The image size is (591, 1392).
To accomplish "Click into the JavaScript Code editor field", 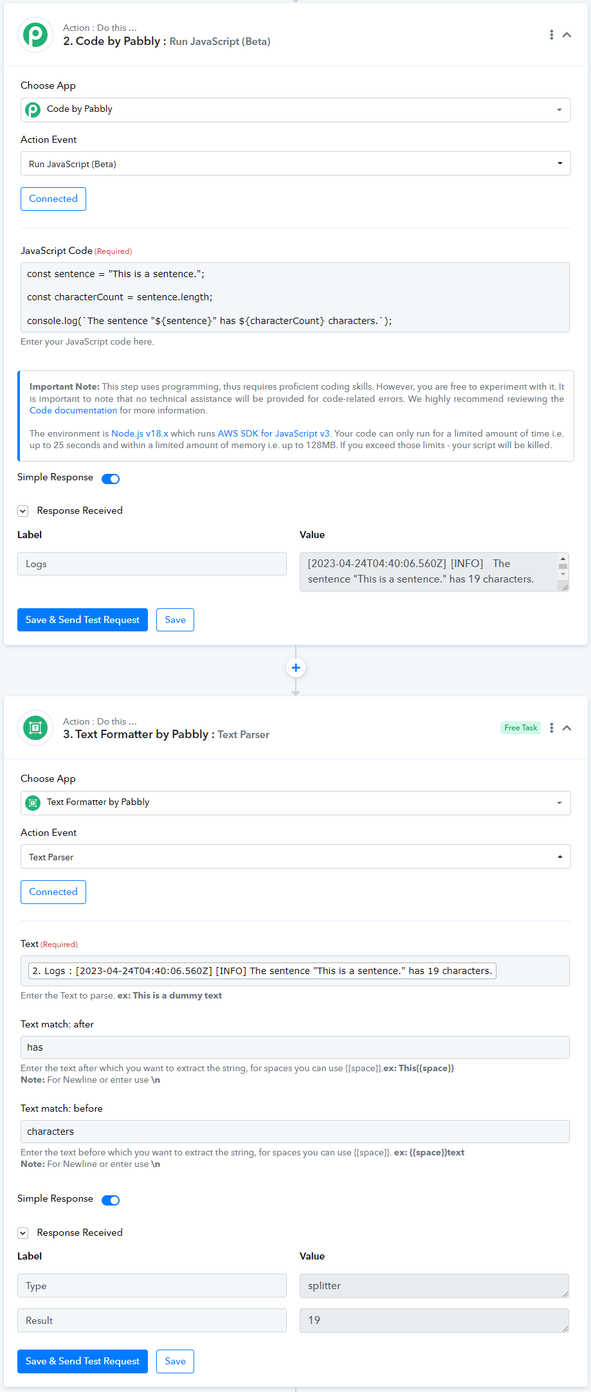I will (x=295, y=297).
